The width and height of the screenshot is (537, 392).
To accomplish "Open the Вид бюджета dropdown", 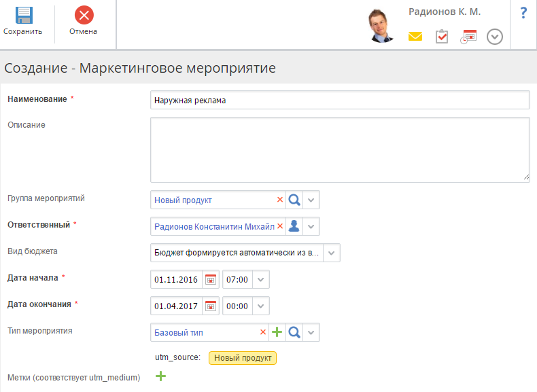I will coord(331,253).
